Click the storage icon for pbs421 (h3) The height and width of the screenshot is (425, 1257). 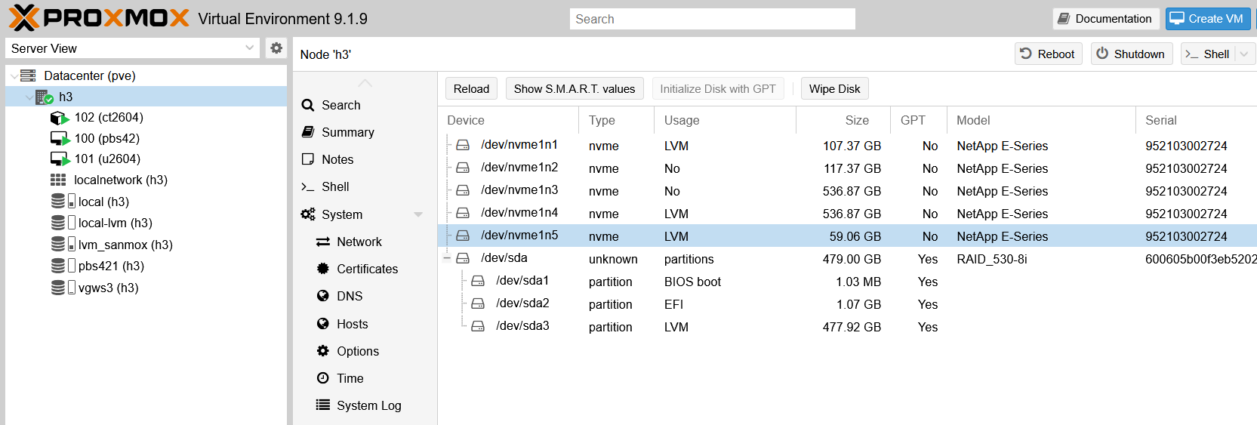63,266
